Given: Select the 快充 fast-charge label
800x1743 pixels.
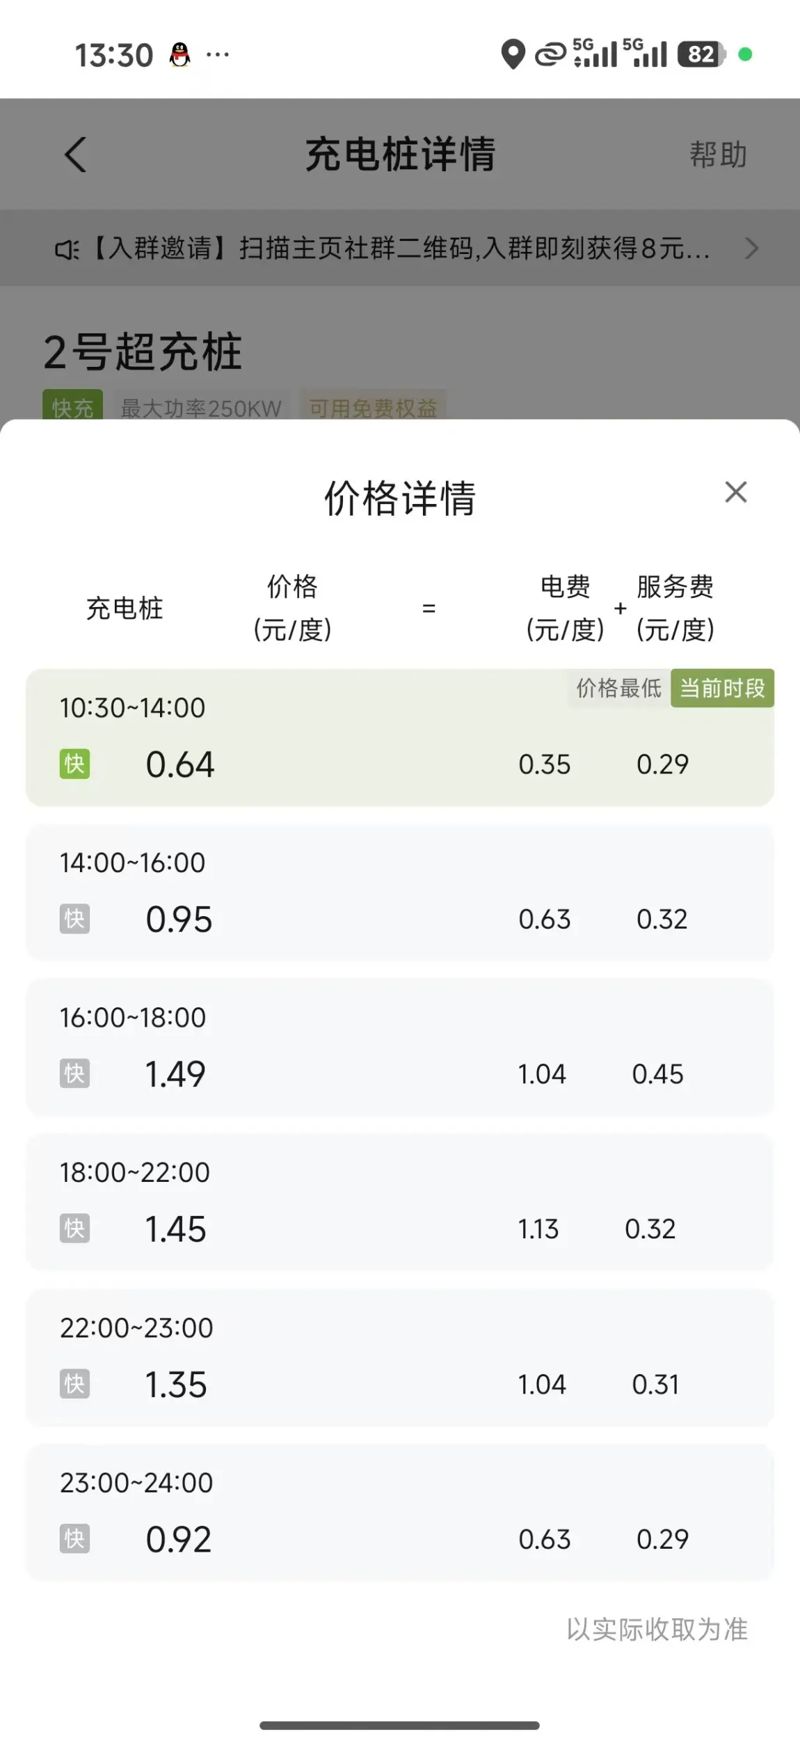Looking at the screenshot, I should [x=72, y=407].
